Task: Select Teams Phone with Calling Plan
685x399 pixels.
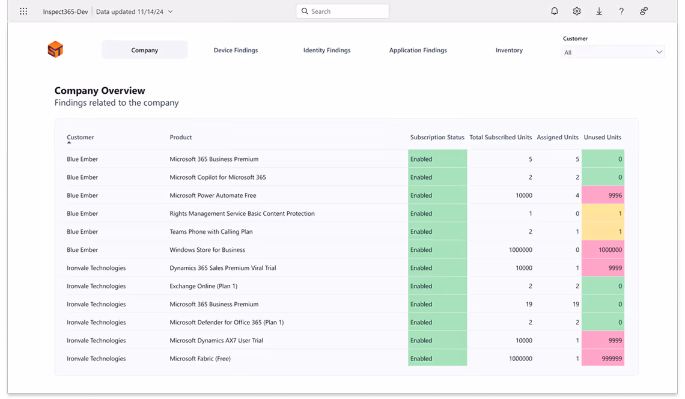Action: click(x=211, y=231)
